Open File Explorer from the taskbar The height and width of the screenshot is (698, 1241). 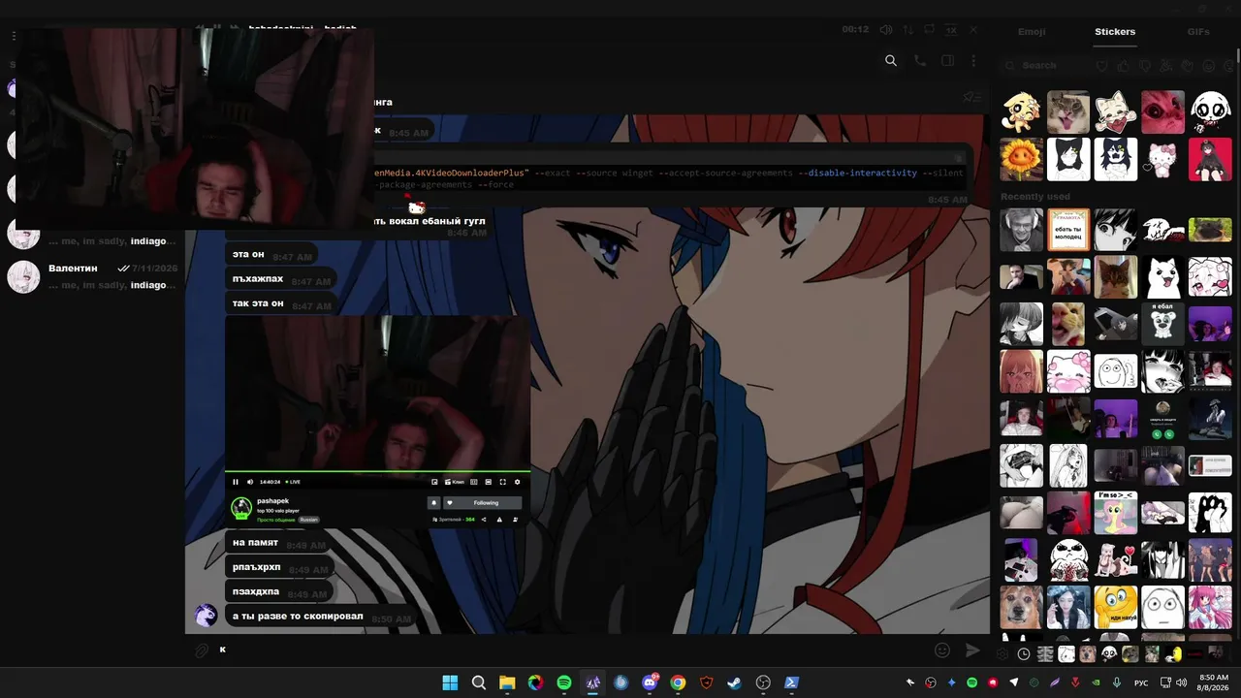tap(507, 682)
